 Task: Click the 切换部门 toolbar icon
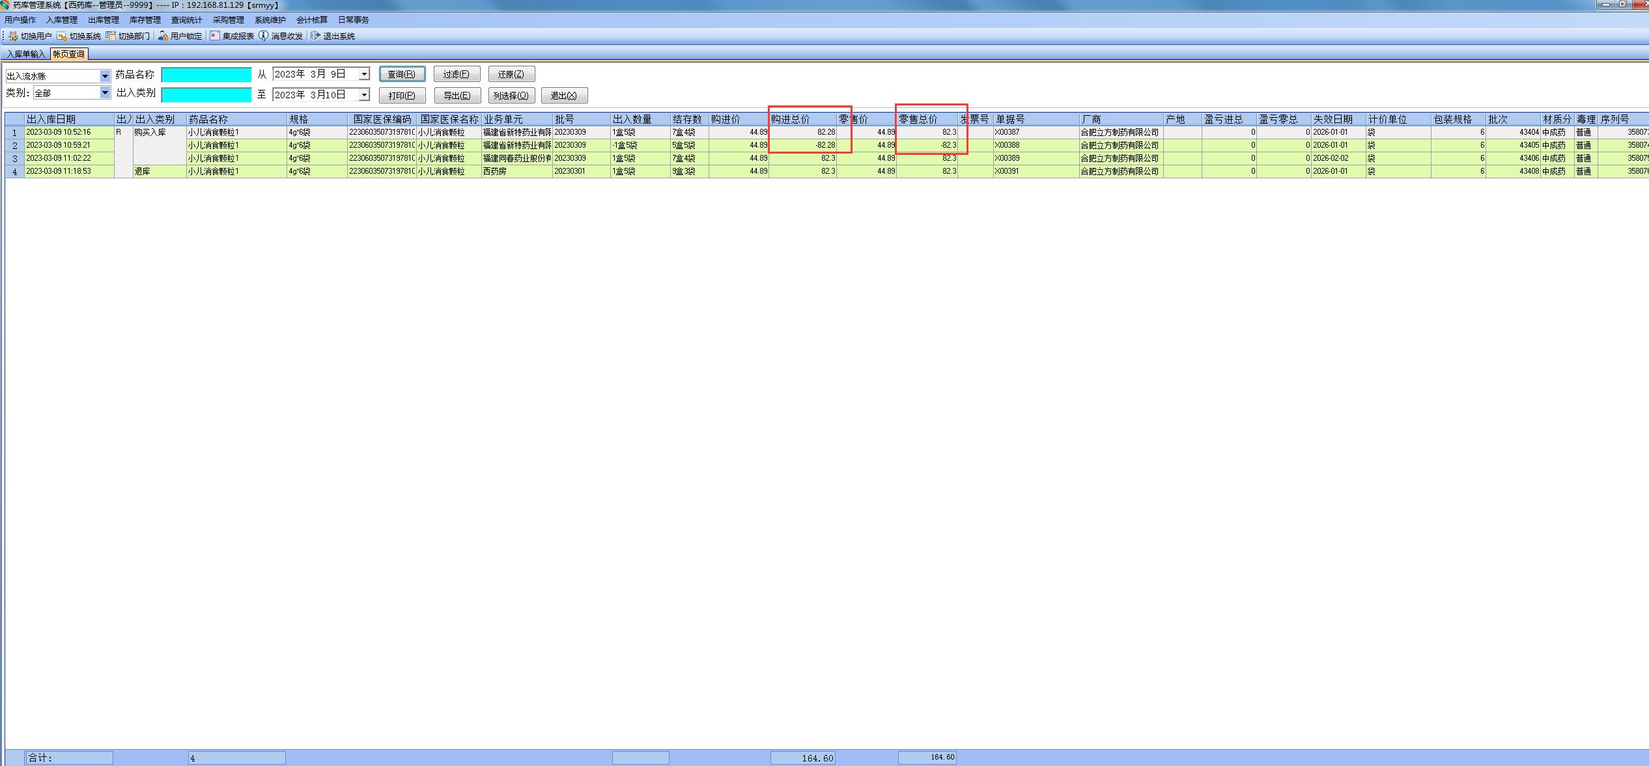[x=111, y=36]
